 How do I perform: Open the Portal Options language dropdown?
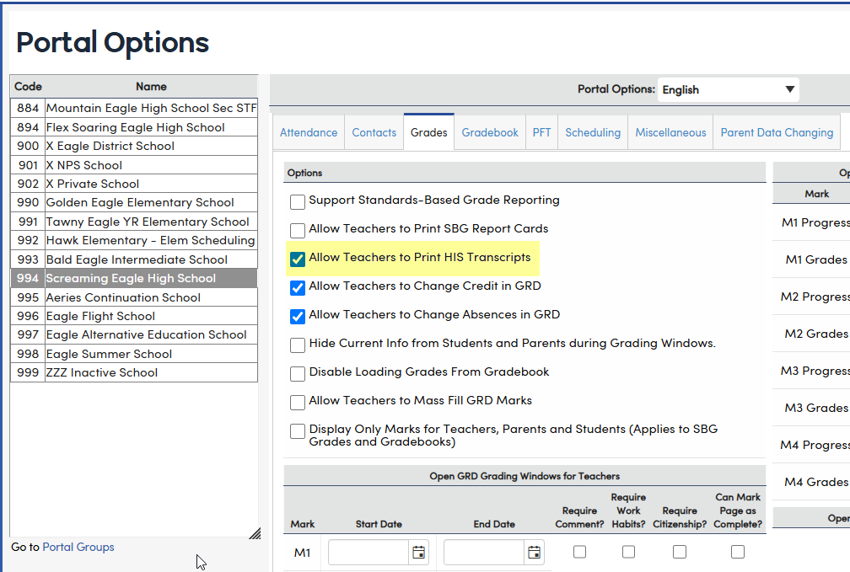[x=728, y=89]
